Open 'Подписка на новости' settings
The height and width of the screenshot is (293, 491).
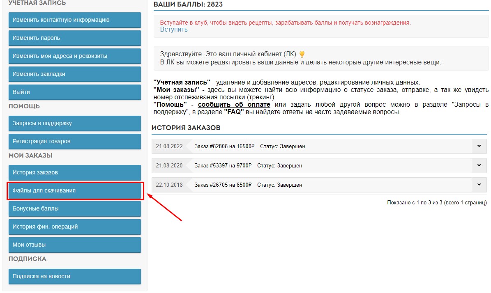[75, 276]
